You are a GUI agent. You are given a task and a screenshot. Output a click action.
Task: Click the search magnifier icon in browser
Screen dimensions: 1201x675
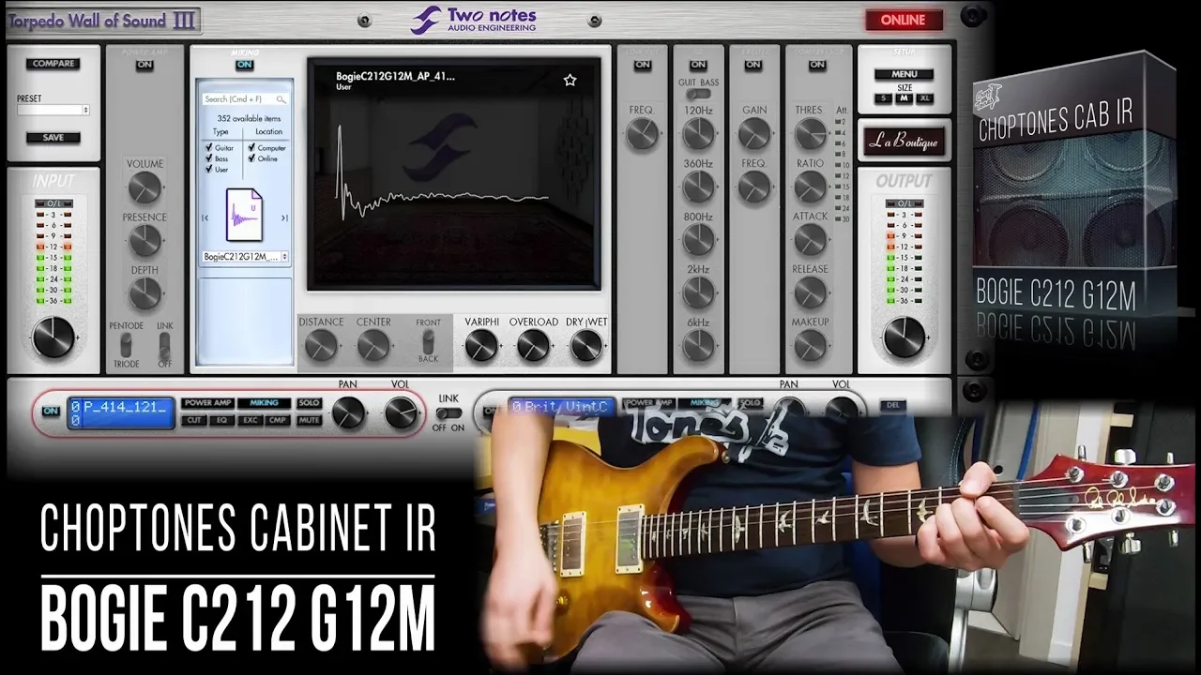280,99
